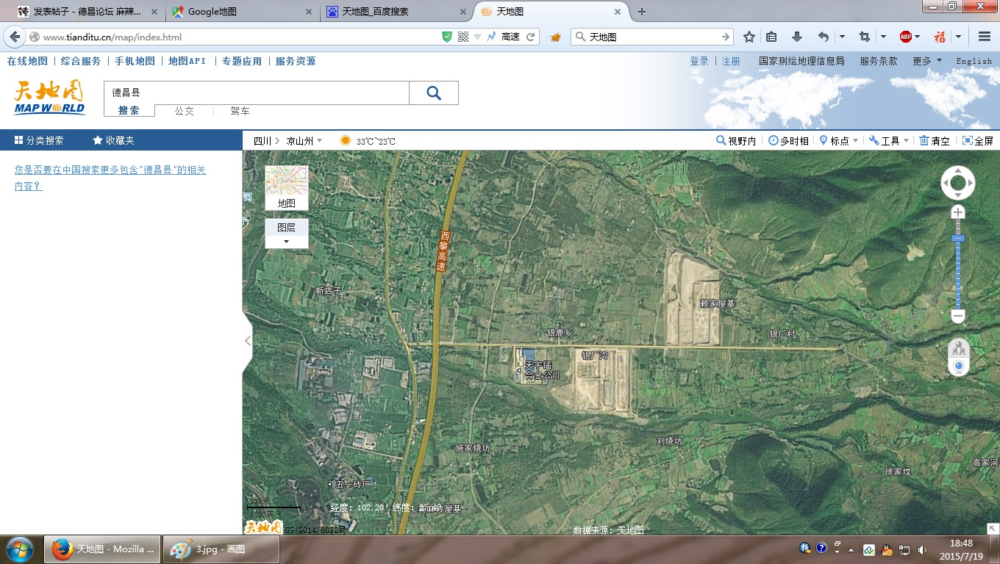The image size is (1000, 564).
Task: Open the Firefox hamburger menu
Action: click(x=985, y=37)
